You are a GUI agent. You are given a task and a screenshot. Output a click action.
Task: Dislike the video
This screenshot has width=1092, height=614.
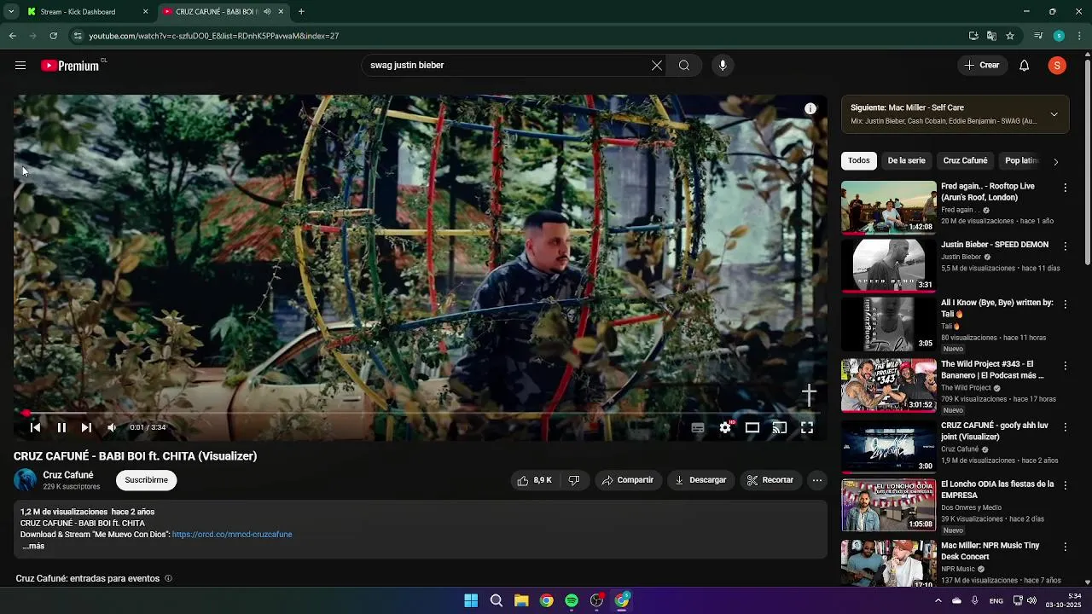[574, 480]
